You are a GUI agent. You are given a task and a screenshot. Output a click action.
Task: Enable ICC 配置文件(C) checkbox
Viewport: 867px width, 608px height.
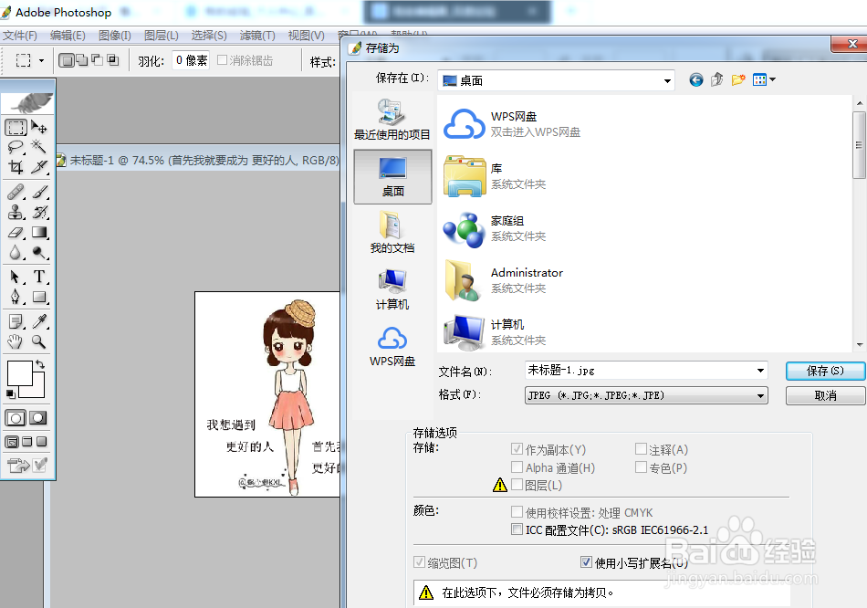(517, 529)
